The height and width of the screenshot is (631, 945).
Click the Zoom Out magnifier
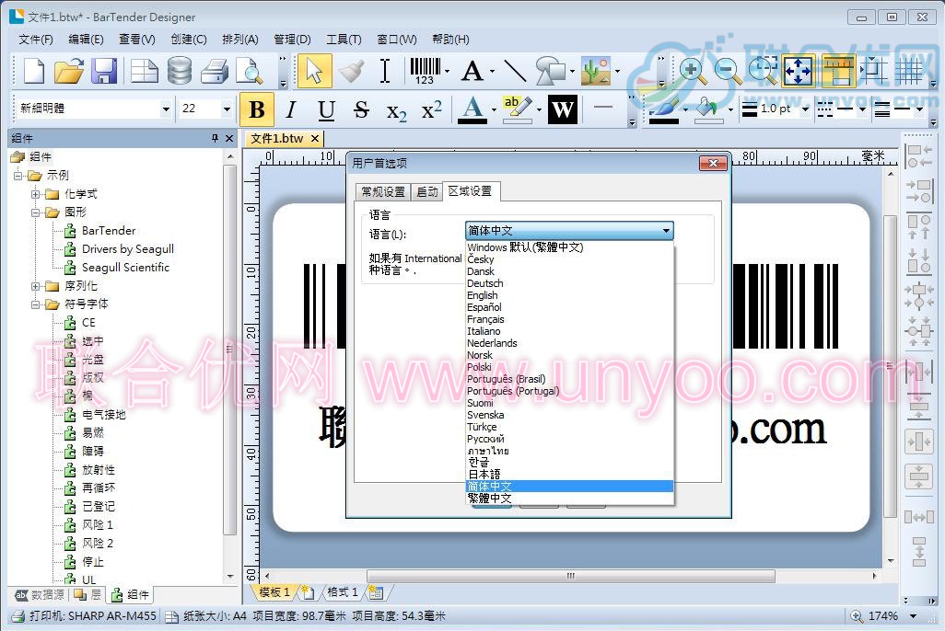click(x=728, y=71)
